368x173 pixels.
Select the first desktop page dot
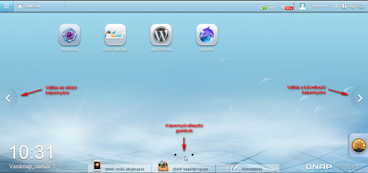point(175,155)
